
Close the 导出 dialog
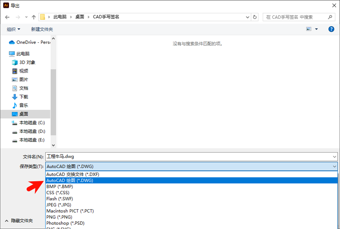(x=334, y=5)
